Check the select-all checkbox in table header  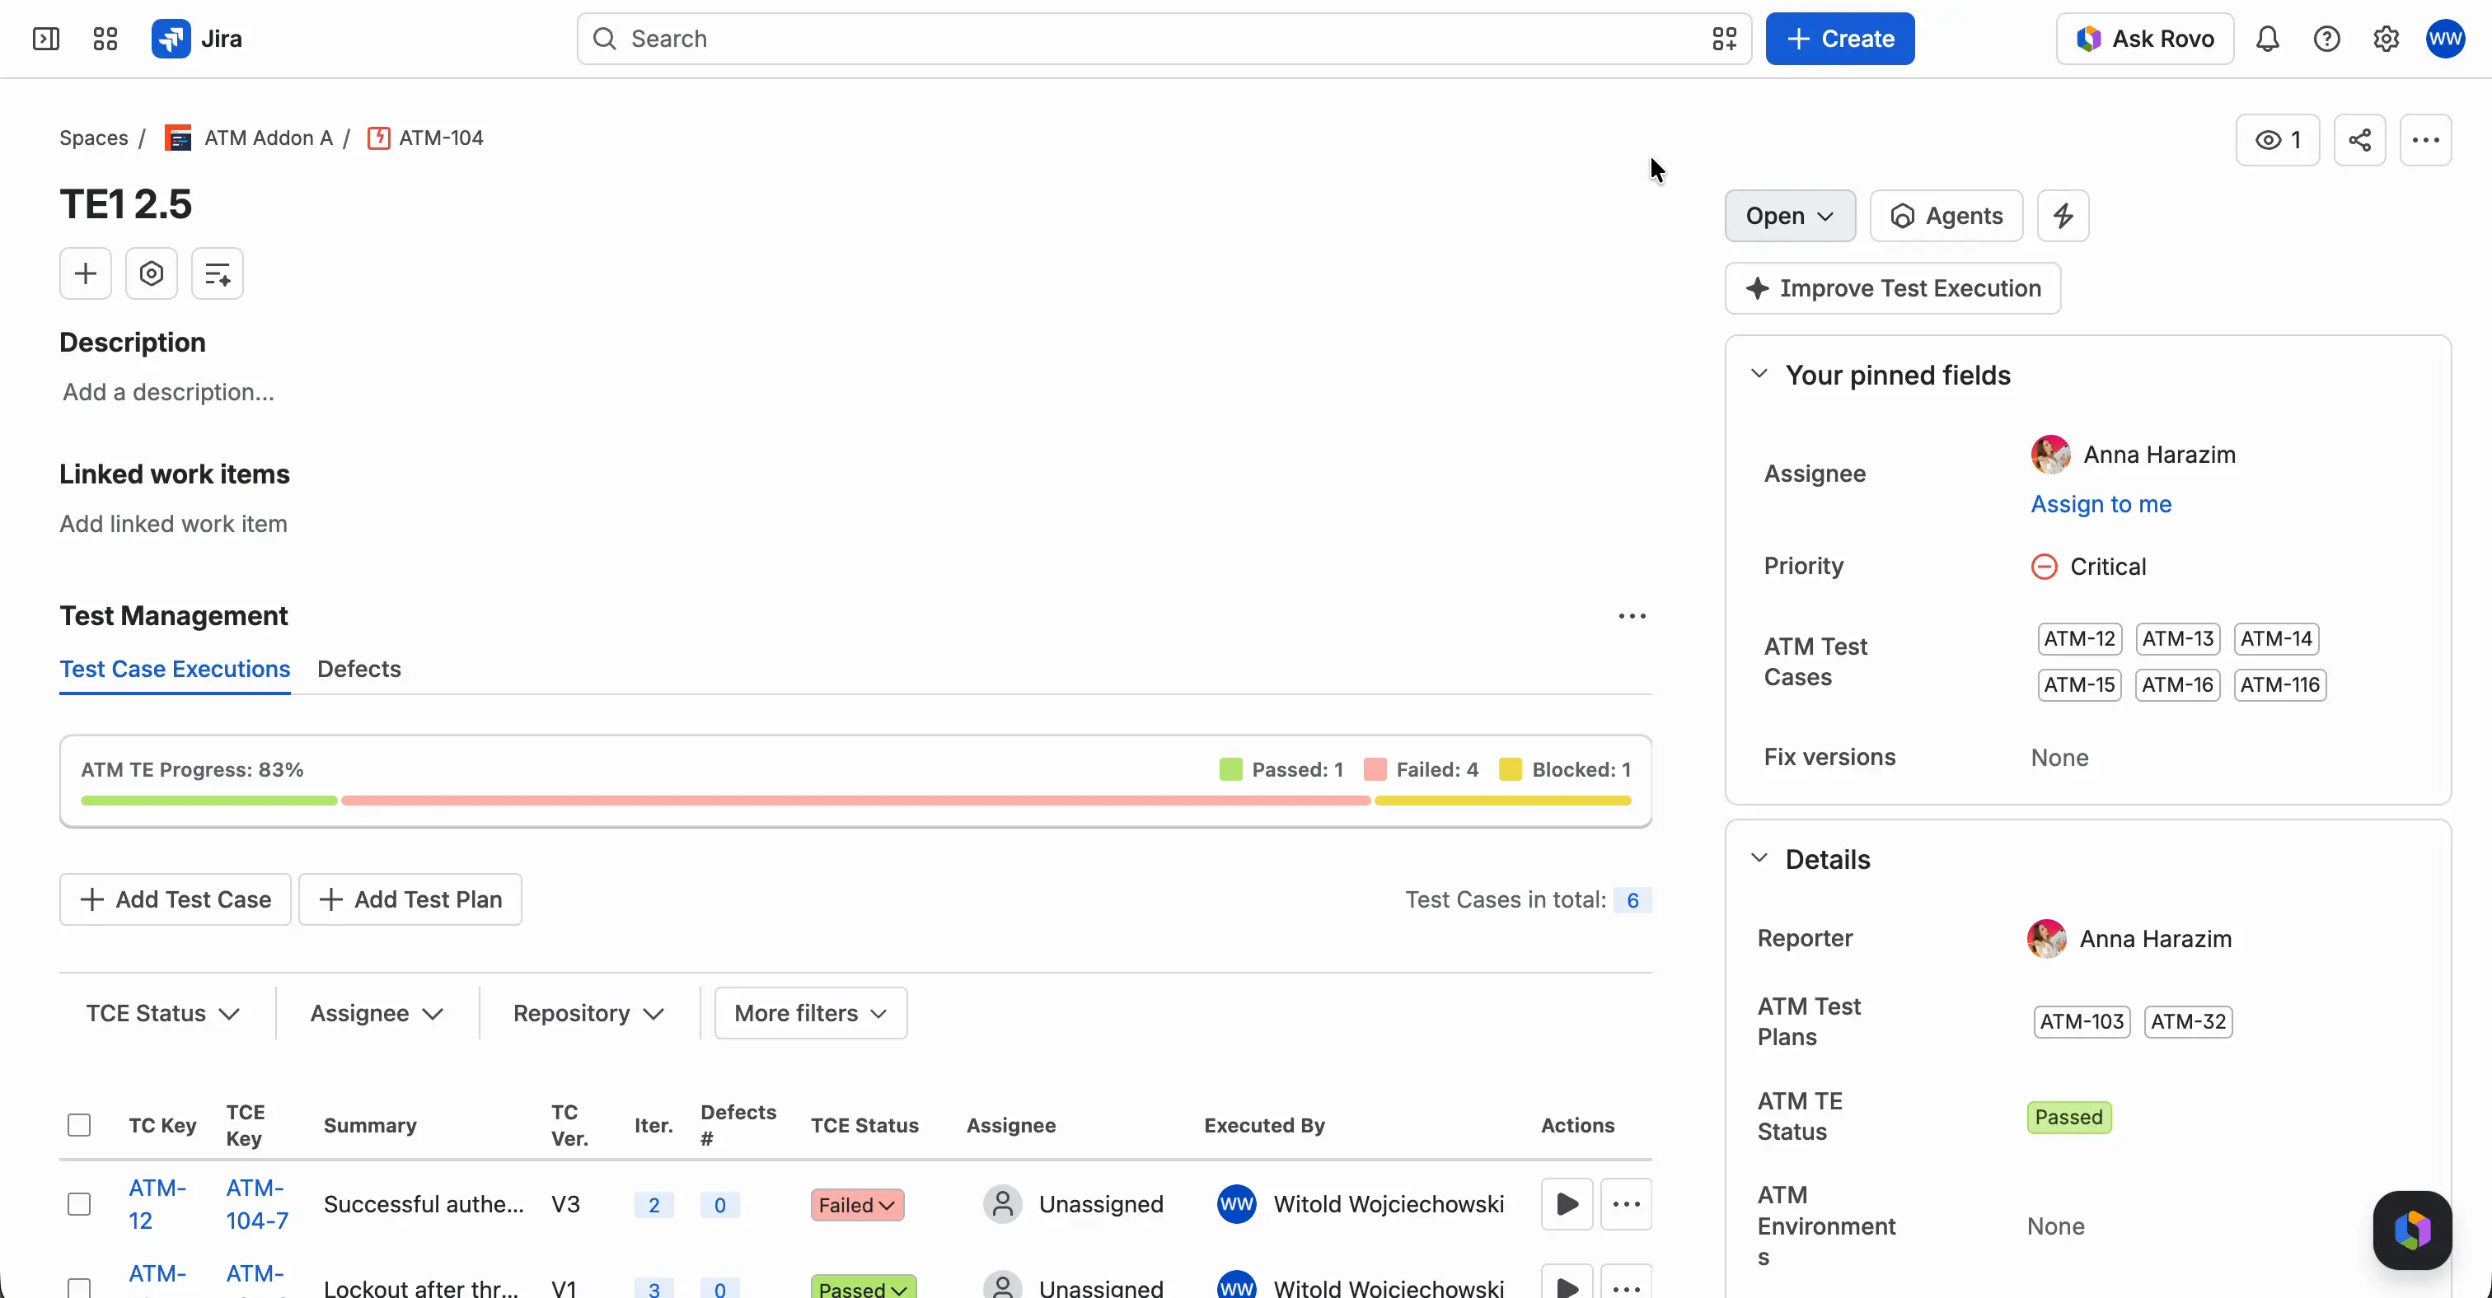[x=79, y=1124]
